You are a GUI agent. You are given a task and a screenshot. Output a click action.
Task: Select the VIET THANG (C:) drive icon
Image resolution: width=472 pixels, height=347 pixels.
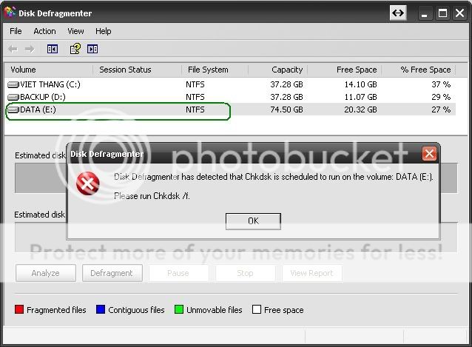pos(13,84)
